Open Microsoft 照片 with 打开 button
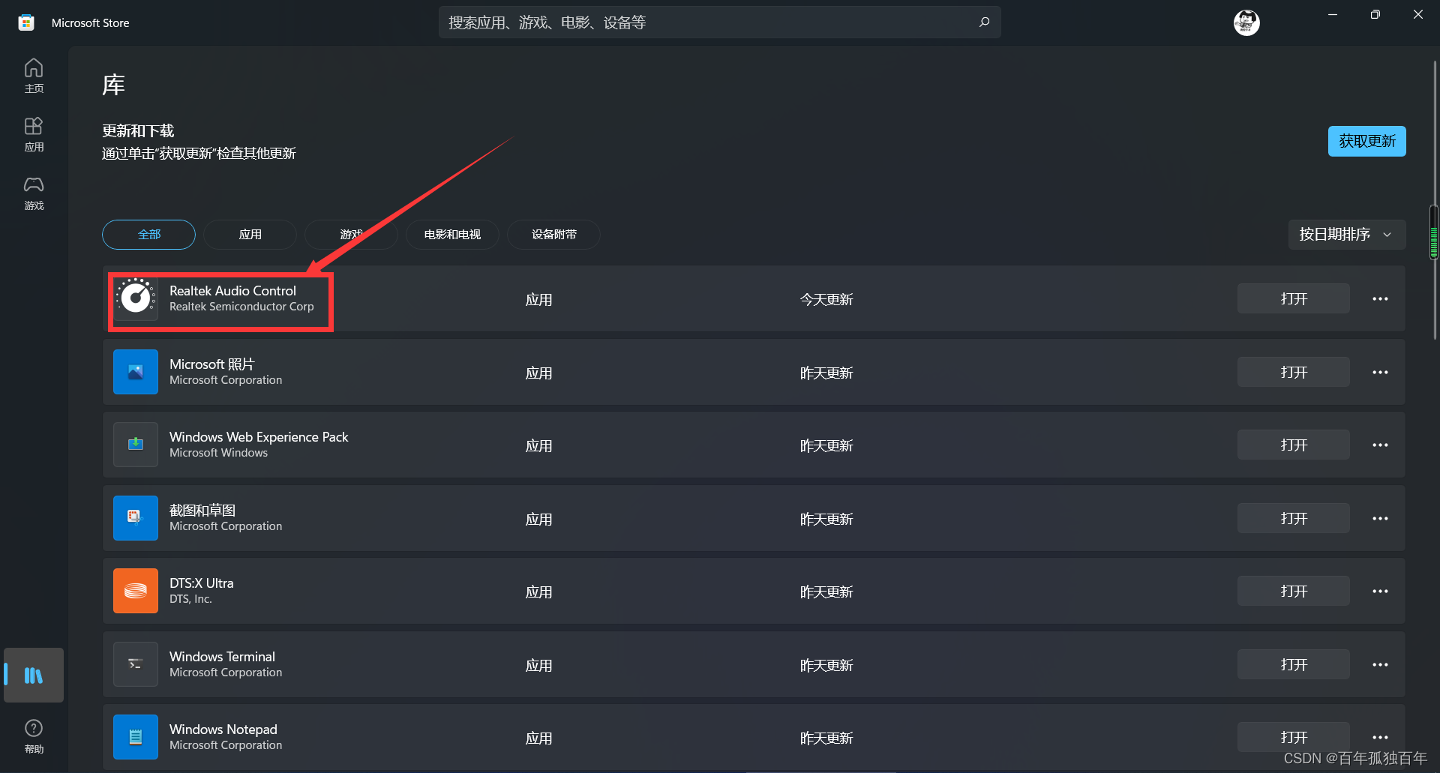1440x773 pixels. [1294, 372]
